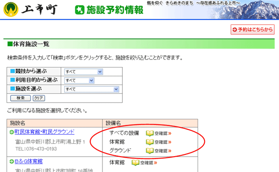Click the 利用目的から選ぶ label
The image size is (279, 172).
tap(36, 80)
